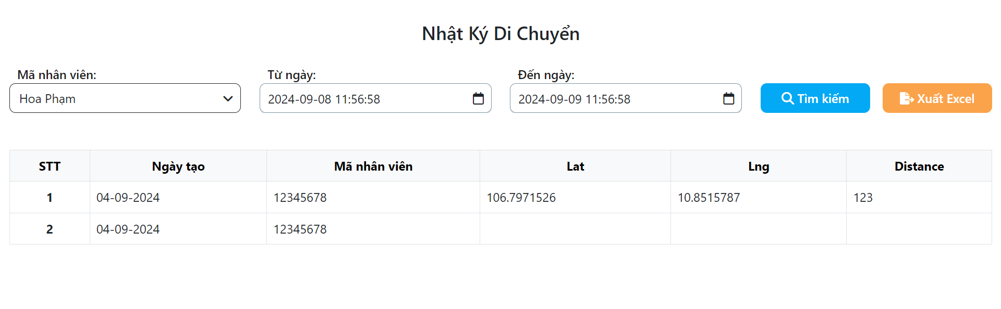
Task: Expand the Mã nhân viên dropdown arrow
Action: 228,98
